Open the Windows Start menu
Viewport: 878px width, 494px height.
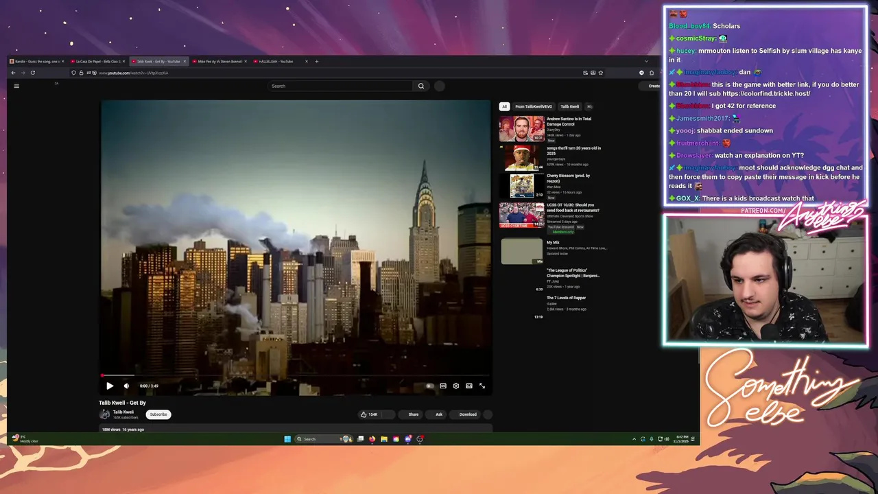coord(287,439)
